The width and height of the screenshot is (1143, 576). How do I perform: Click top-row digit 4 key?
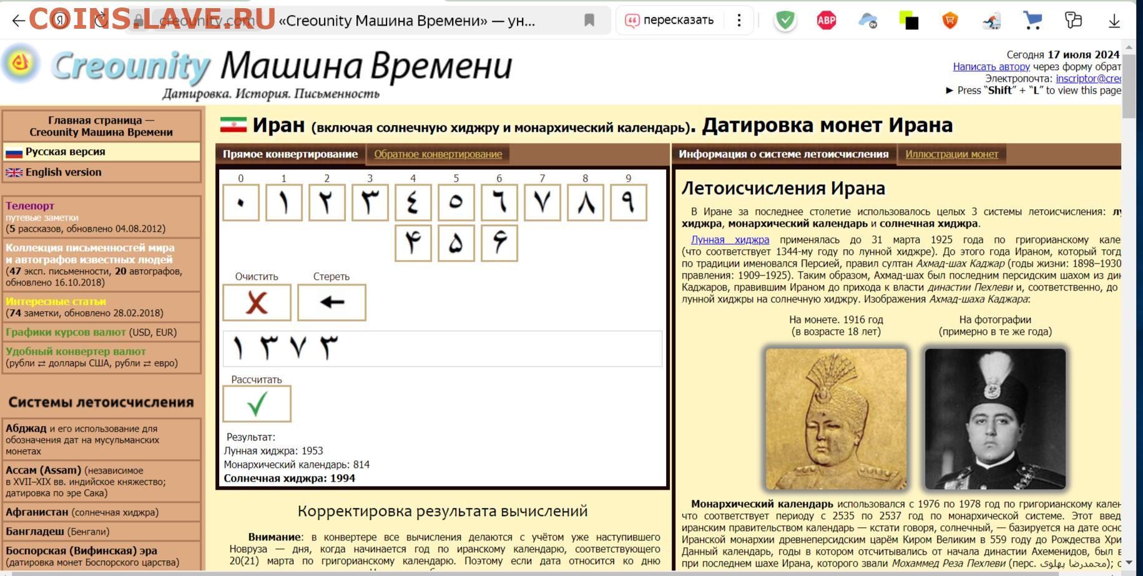pos(413,202)
